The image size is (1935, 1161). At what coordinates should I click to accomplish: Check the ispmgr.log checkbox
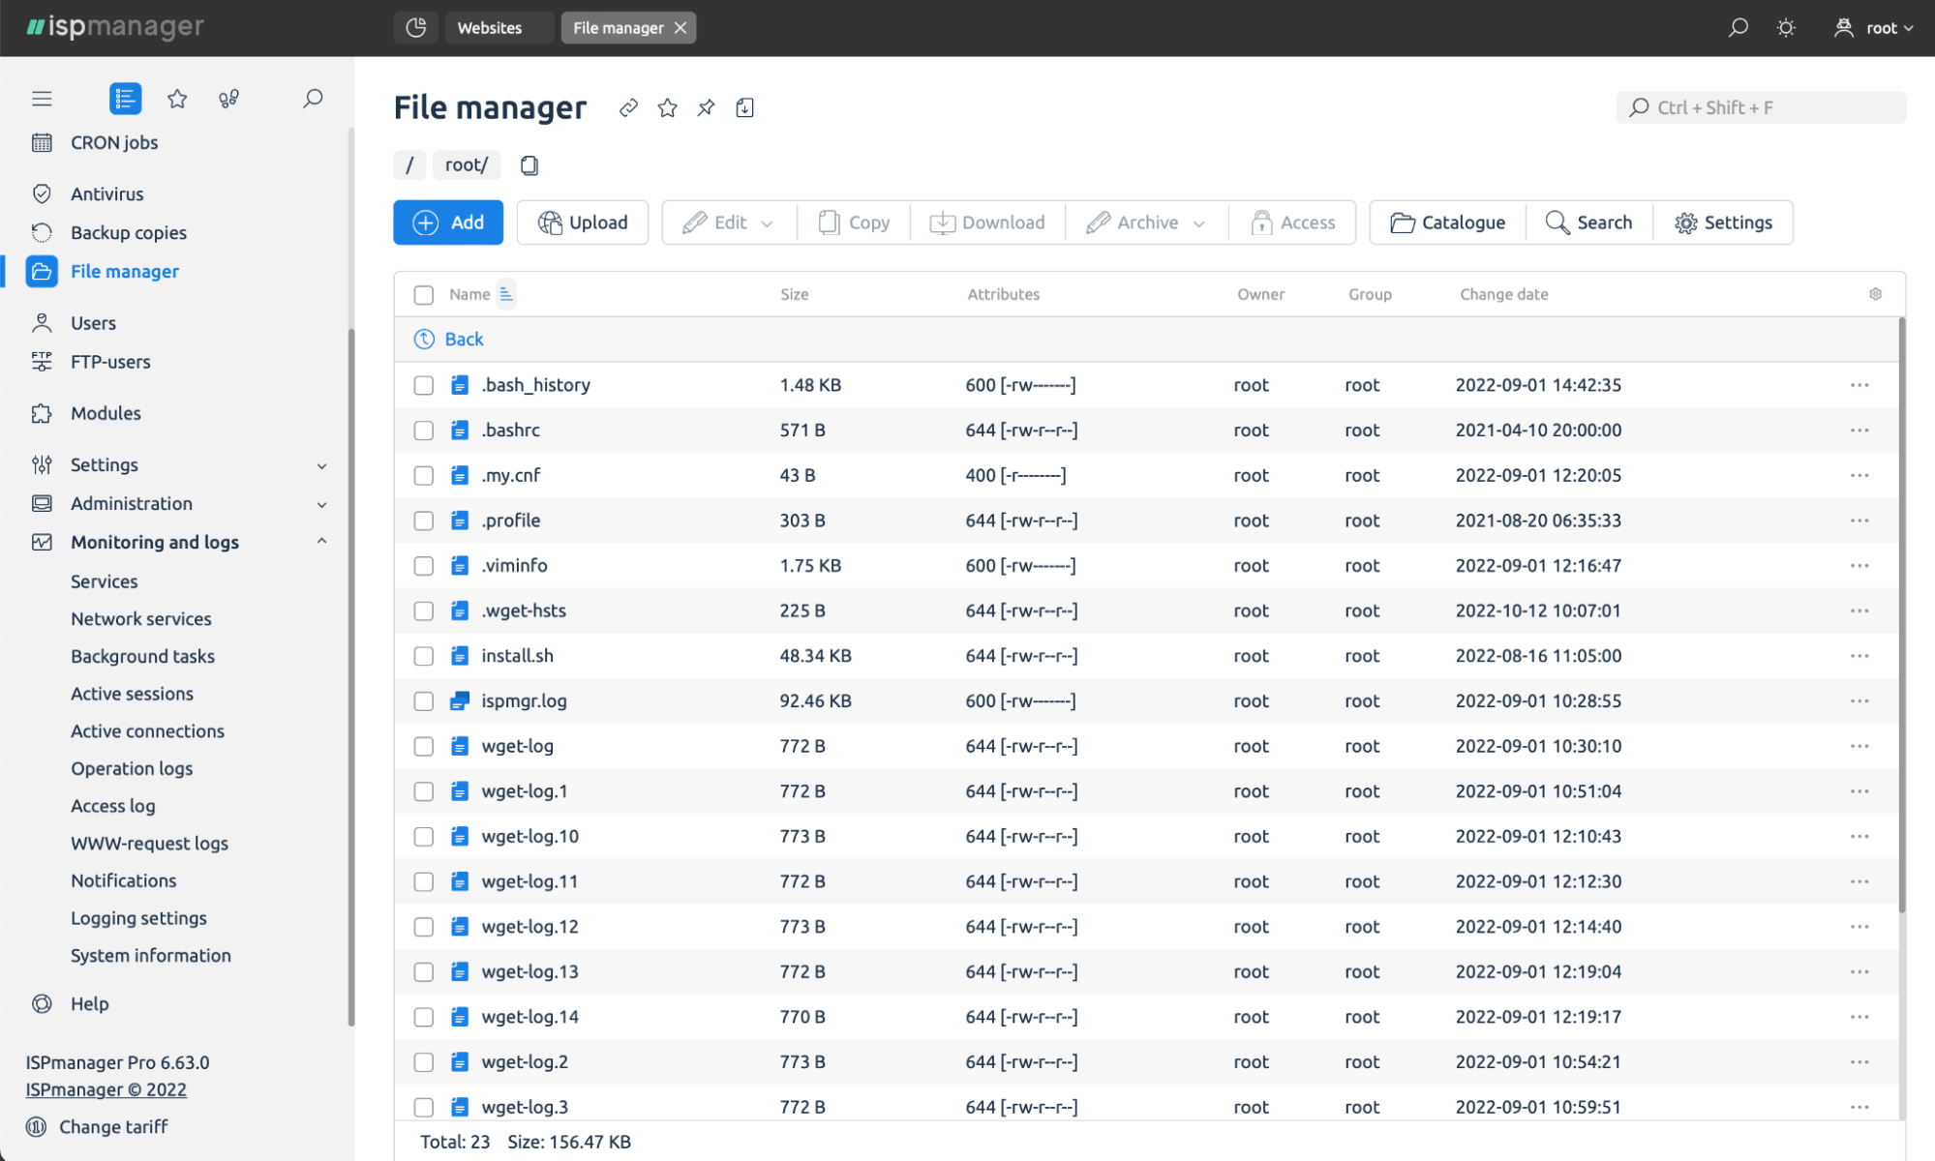pos(424,700)
